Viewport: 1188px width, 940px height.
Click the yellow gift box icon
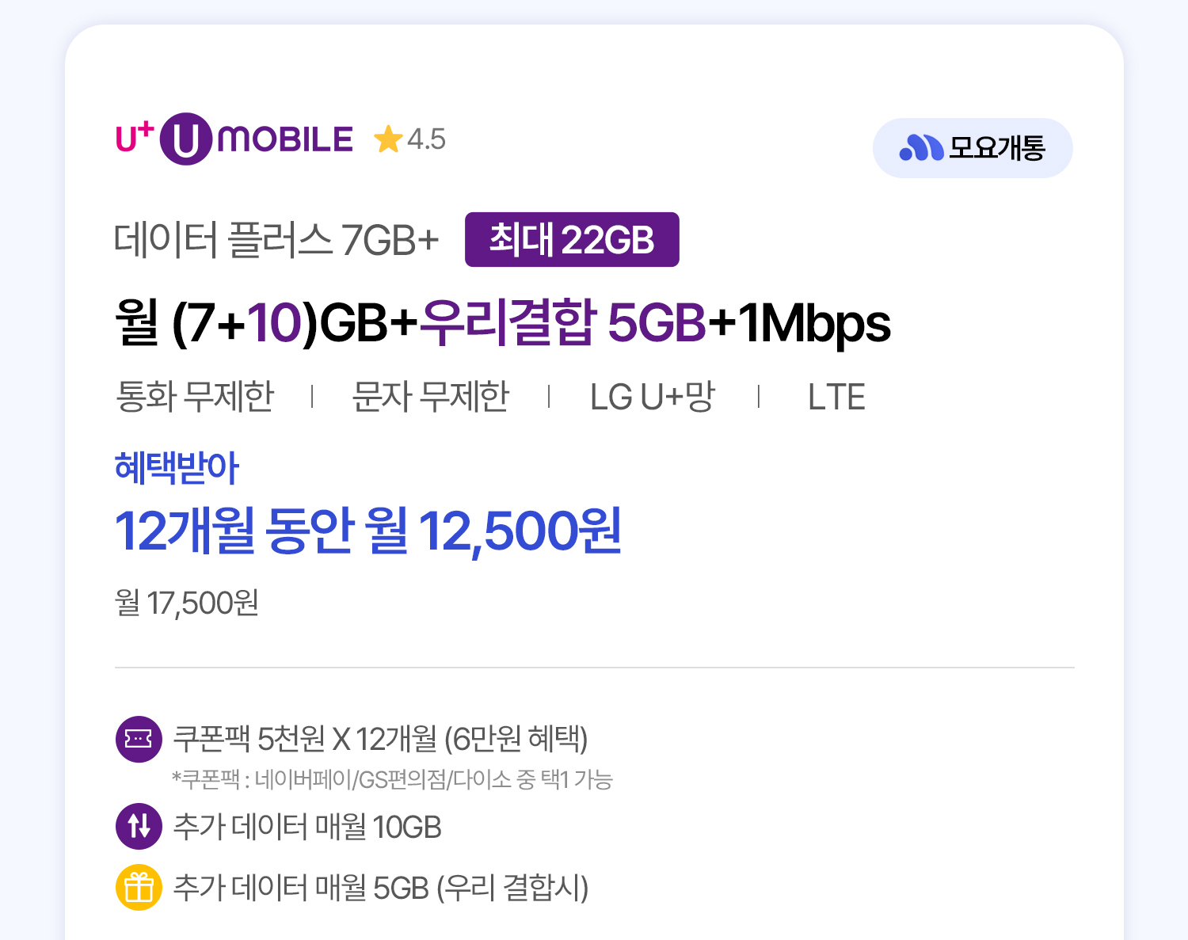tap(139, 887)
